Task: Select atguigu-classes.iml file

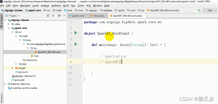Action: [x=24, y=76]
